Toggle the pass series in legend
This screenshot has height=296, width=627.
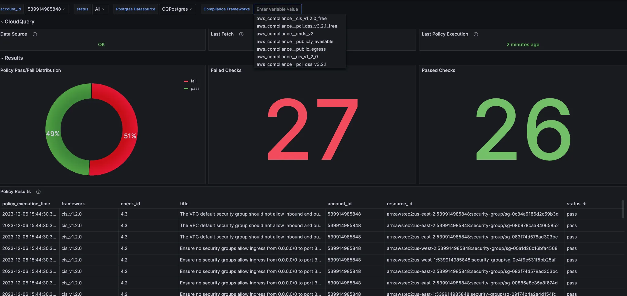tap(195, 89)
